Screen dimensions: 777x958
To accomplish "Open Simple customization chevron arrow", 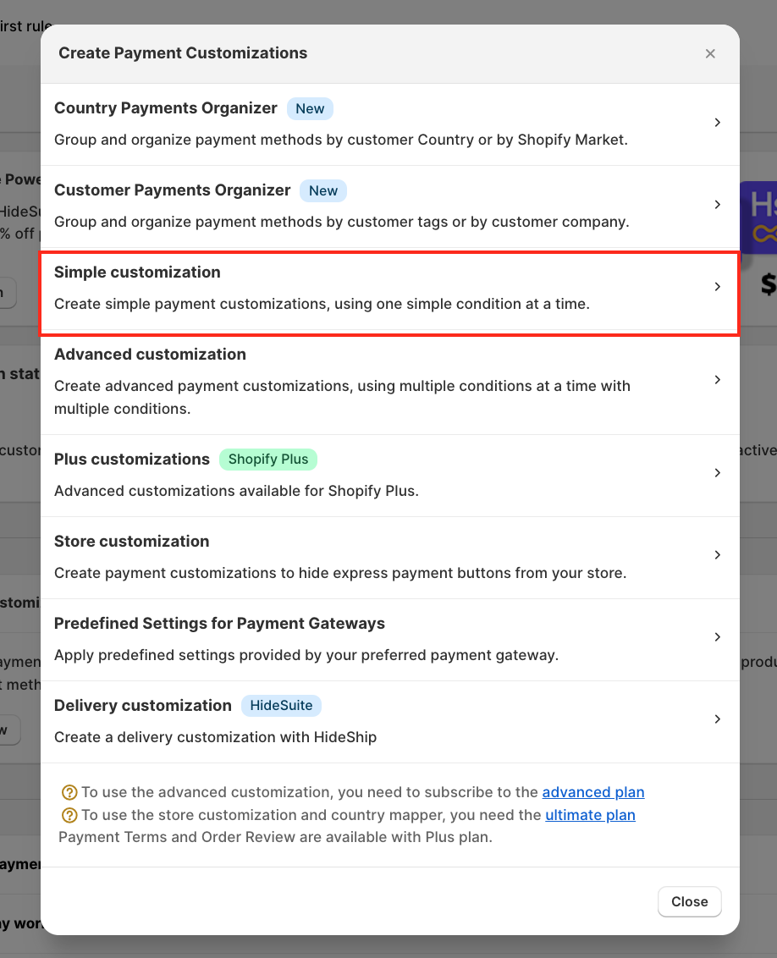I will tap(717, 287).
